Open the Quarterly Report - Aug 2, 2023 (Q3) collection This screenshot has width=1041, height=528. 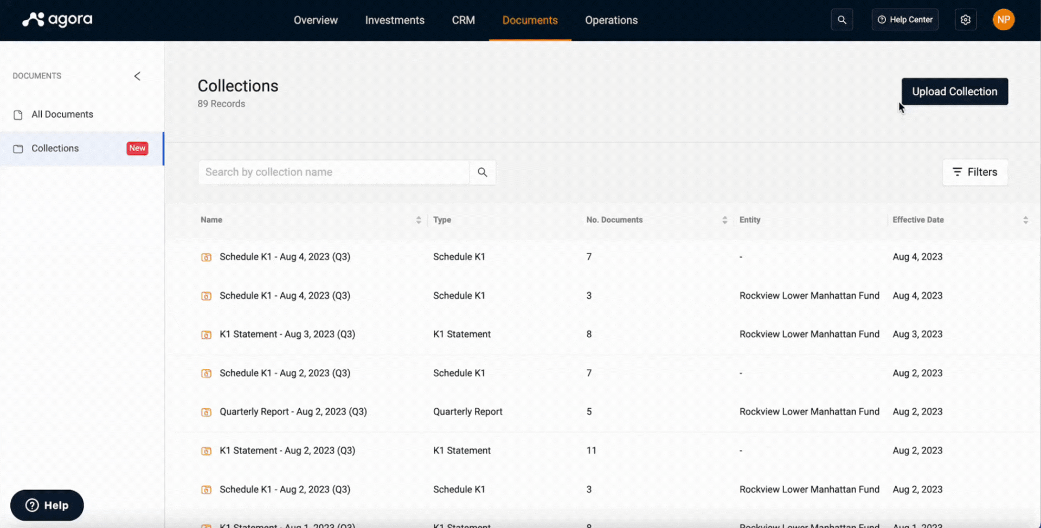click(x=293, y=412)
